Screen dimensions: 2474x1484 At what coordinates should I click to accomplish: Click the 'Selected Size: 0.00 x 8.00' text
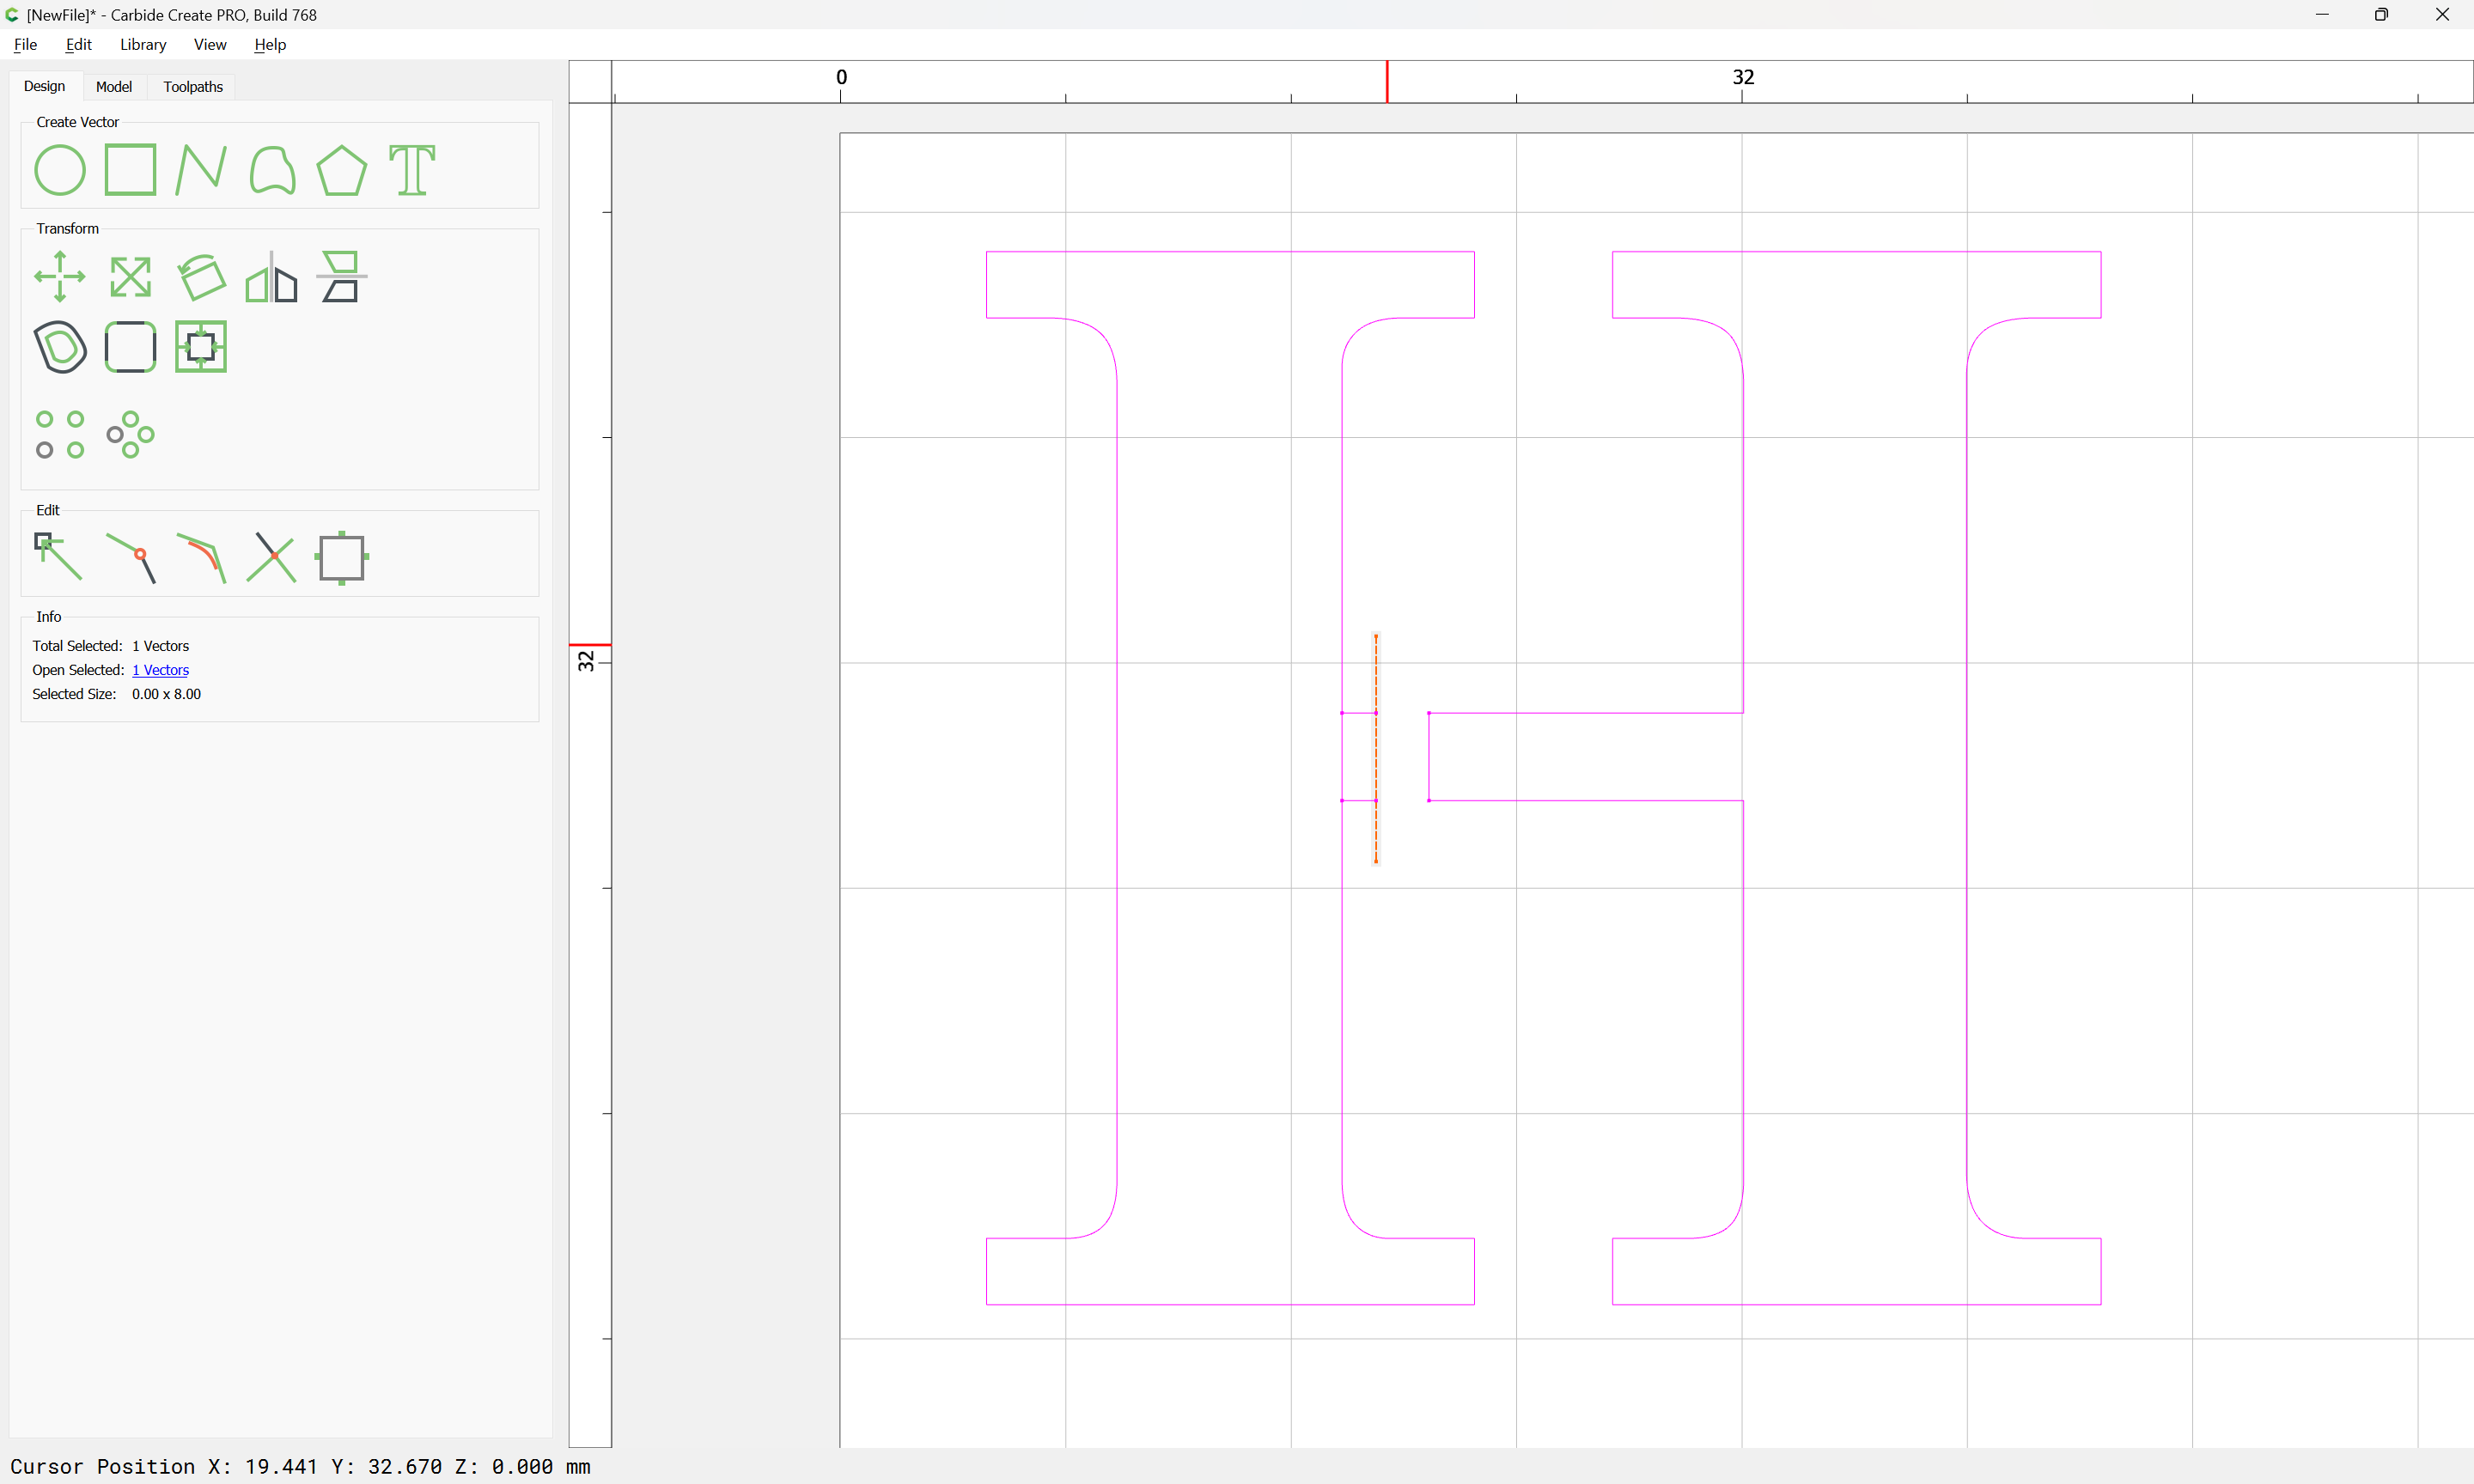click(x=116, y=694)
